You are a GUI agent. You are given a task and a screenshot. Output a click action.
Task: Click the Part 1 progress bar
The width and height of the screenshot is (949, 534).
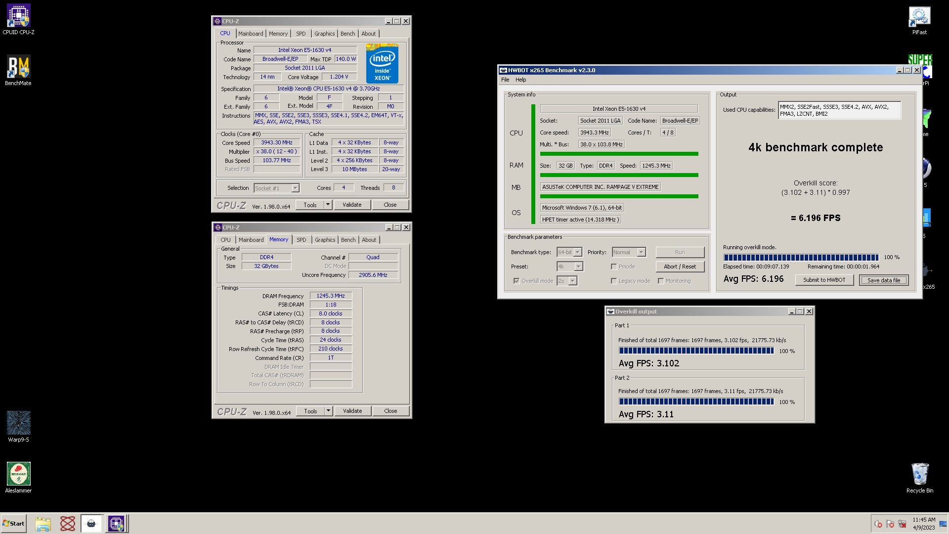696,351
